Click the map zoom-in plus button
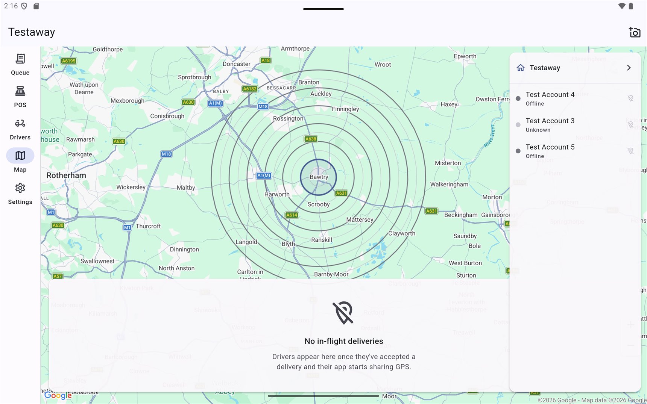Viewport: 647px width, 404px height. pos(631,325)
